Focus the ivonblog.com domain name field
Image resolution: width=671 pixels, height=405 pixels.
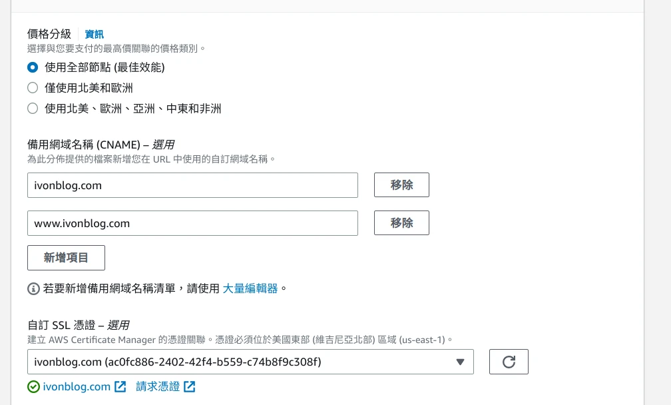(192, 185)
